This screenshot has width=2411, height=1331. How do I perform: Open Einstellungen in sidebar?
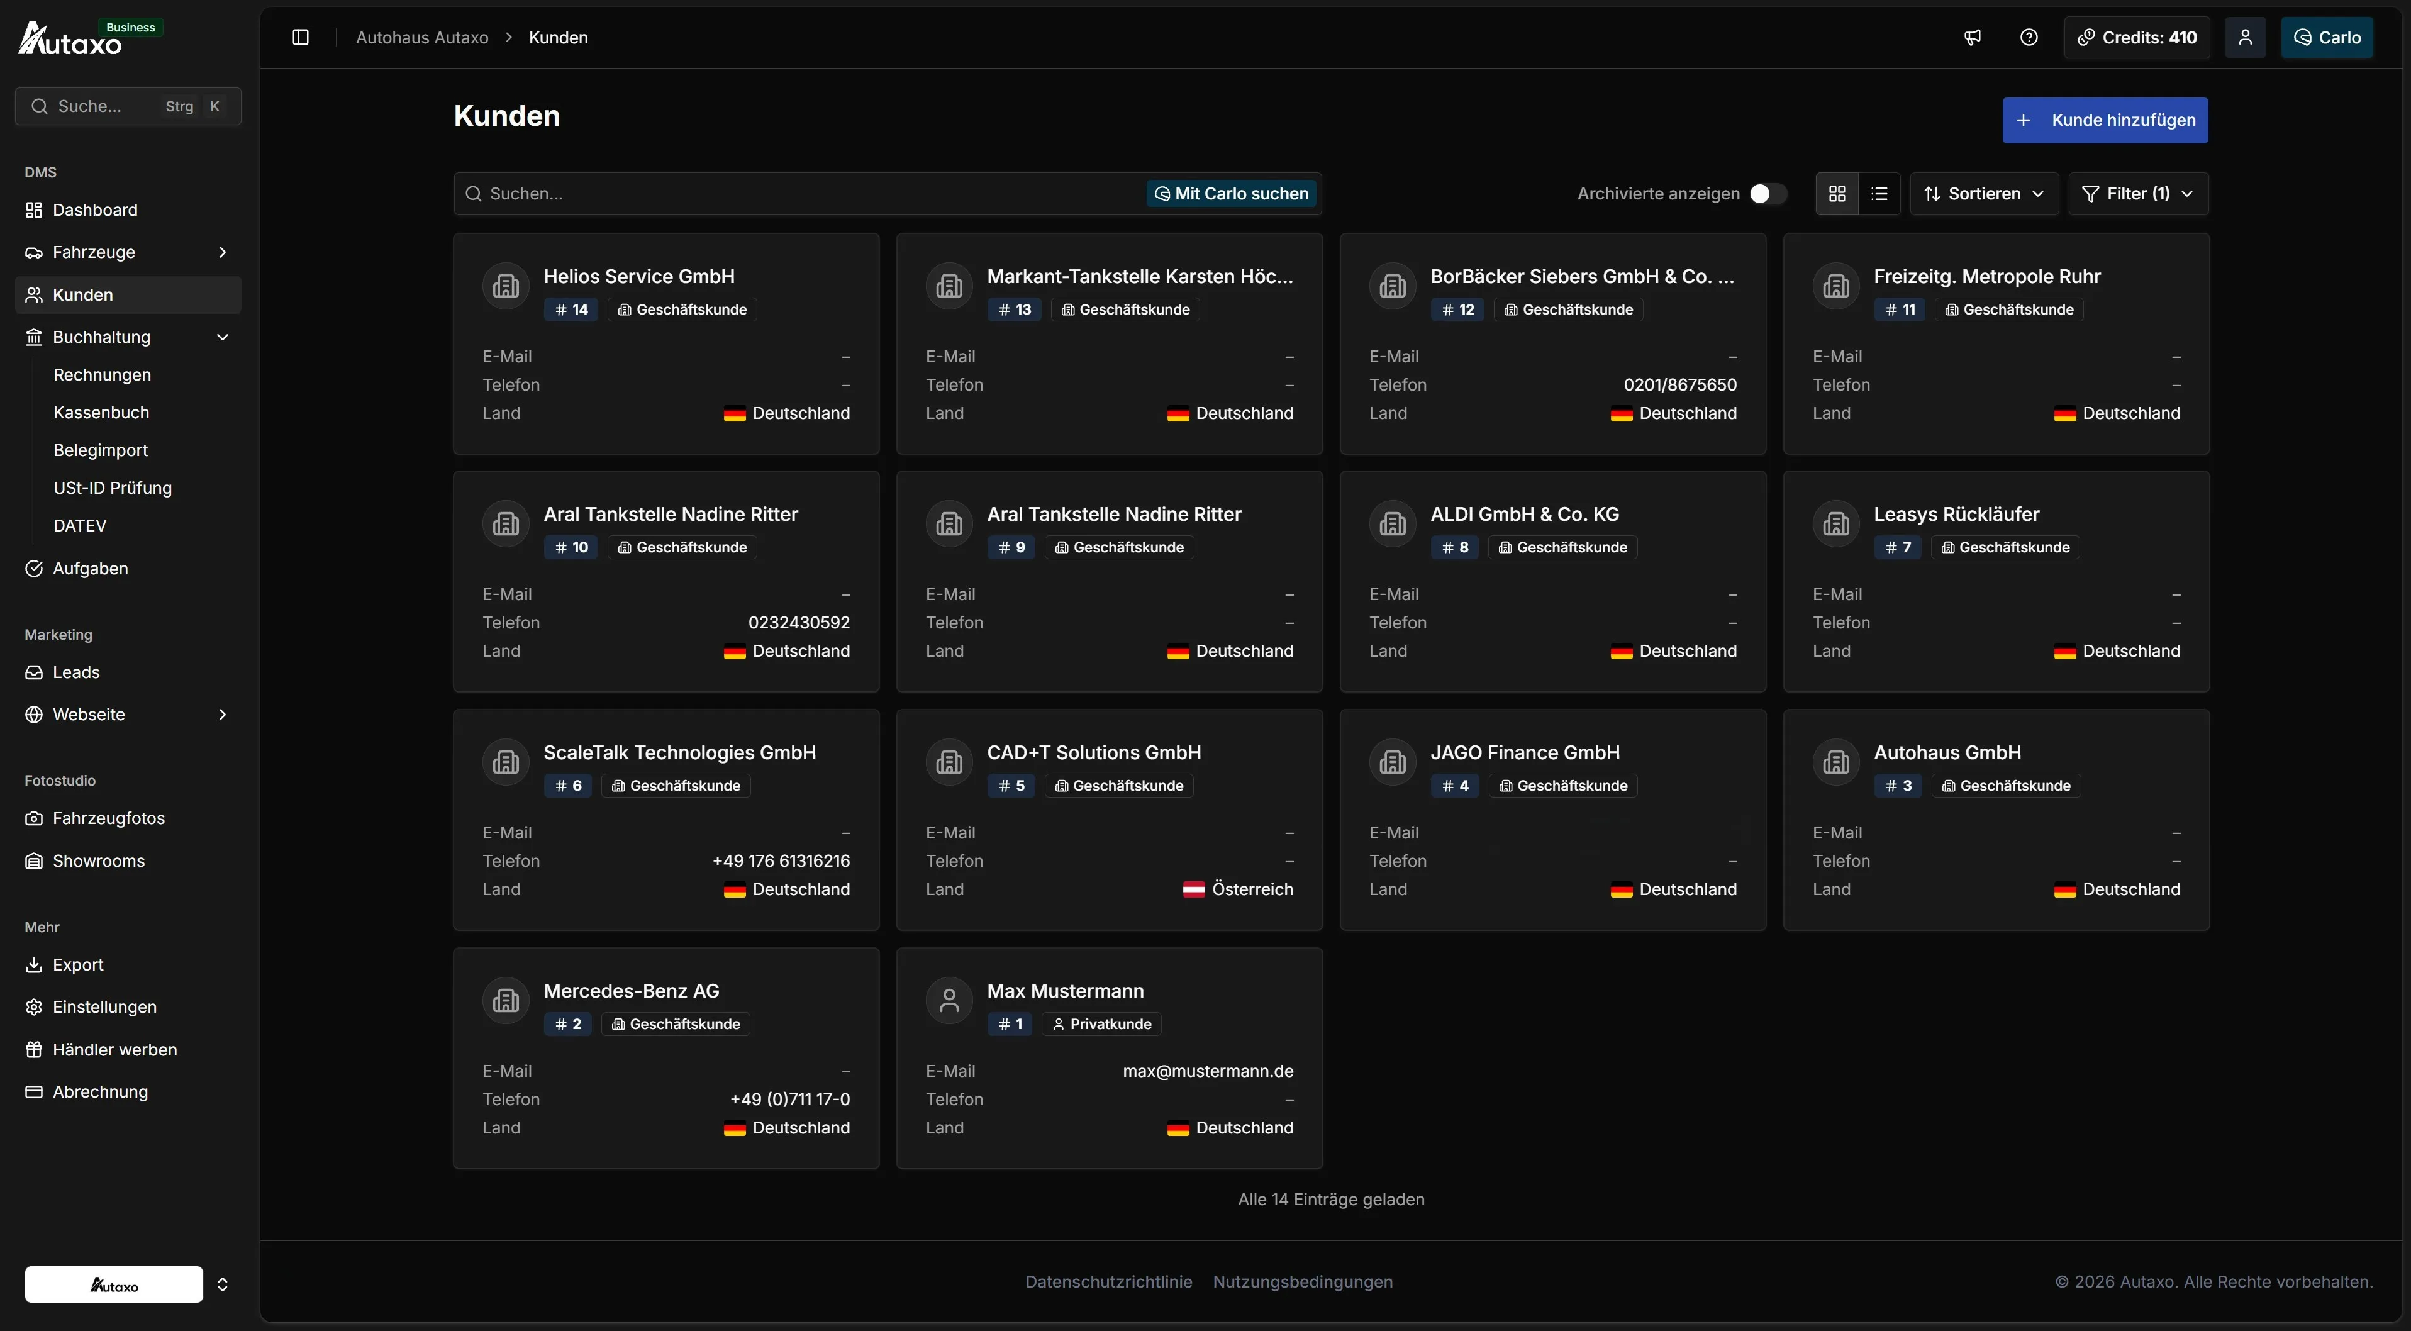point(128,1007)
